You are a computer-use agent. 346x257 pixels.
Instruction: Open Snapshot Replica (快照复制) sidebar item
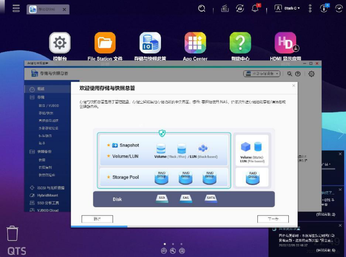coord(45,167)
